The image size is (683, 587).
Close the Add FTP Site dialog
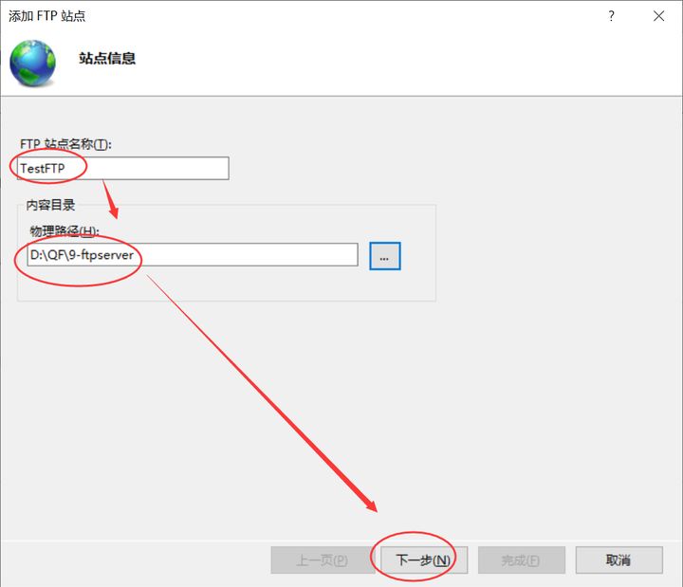click(x=658, y=16)
